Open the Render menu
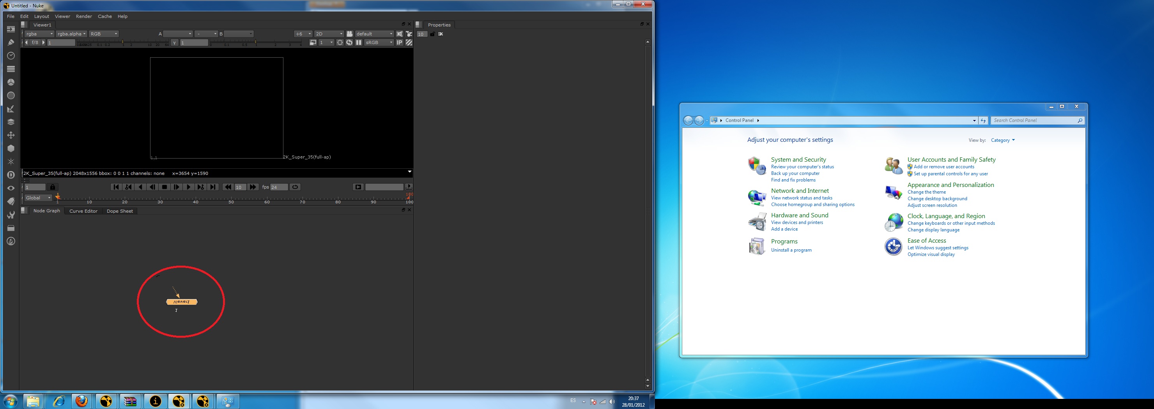Screen dimensions: 1154x409 tap(84, 17)
